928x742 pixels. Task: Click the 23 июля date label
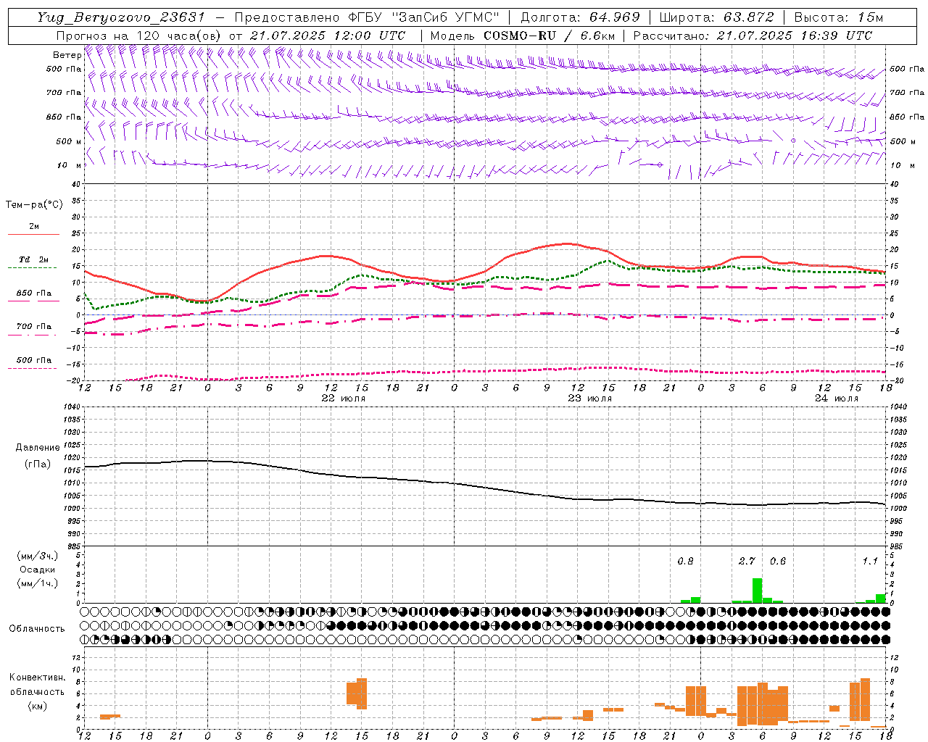[x=590, y=399]
